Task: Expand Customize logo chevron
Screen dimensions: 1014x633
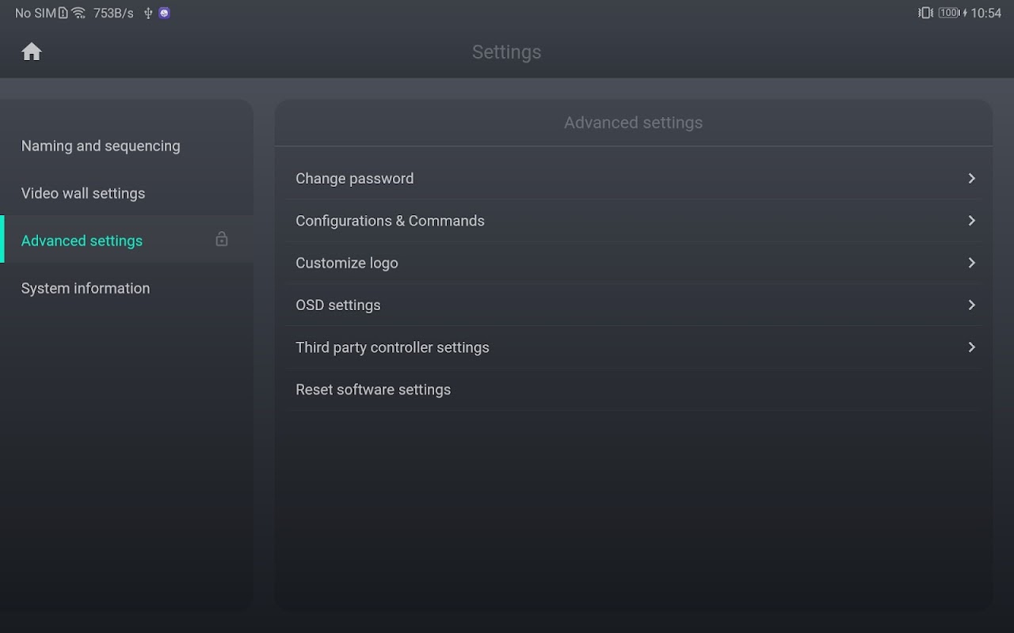Action: click(971, 263)
